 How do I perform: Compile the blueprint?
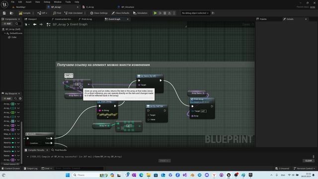coord(24,13)
